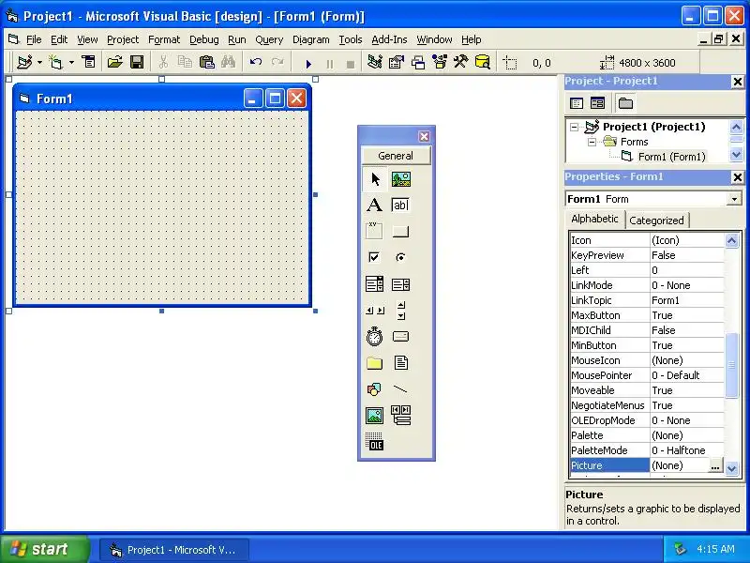This screenshot has height=563, width=750.
Task: Collapse the Project1 (Project1) tree node
Action: (x=574, y=127)
